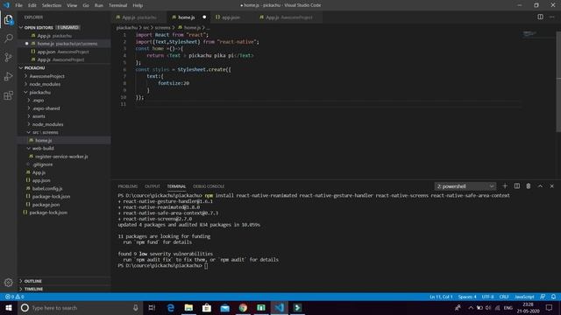Show the Debug Console panel tab
Image resolution: width=561 pixels, height=315 pixels.
click(x=209, y=186)
